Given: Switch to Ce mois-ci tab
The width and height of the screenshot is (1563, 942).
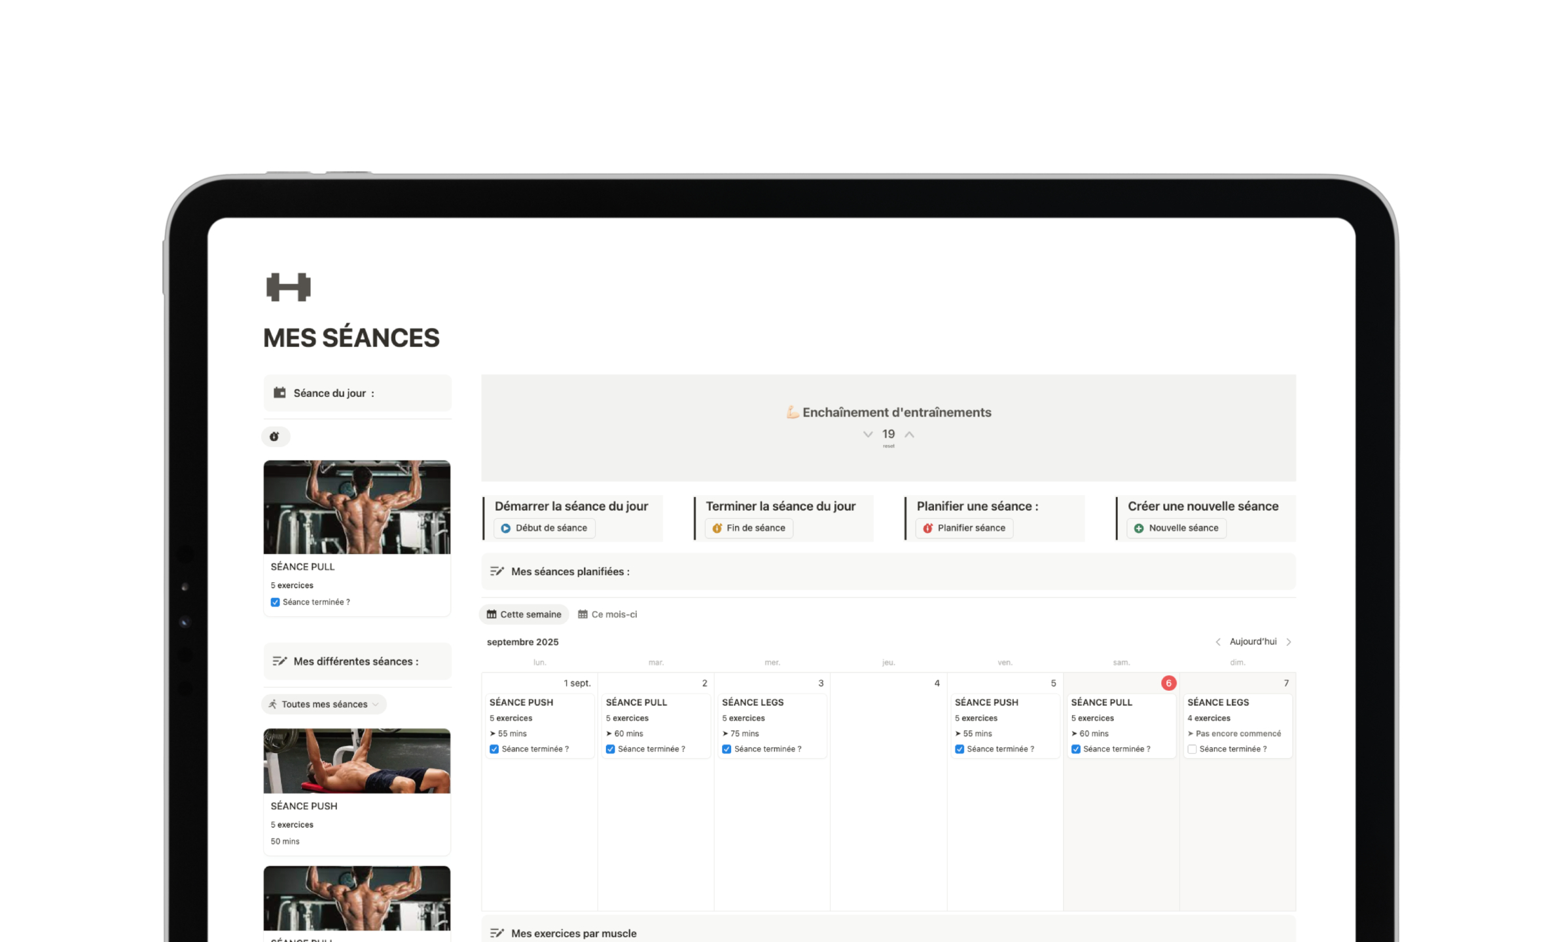Looking at the screenshot, I should click(x=607, y=614).
